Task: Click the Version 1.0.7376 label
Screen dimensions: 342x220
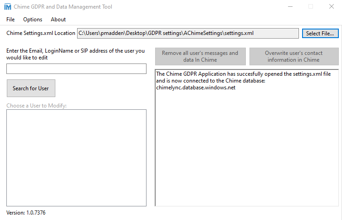Action: pyautogui.click(x=26, y=213)
